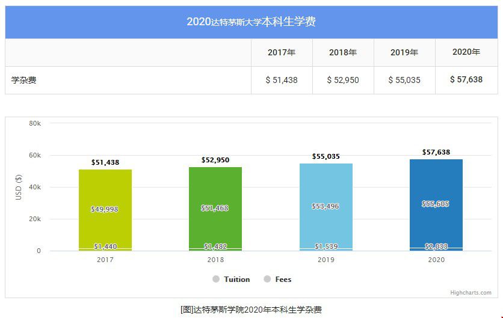The height and width of the screenshot is (318, 503).
Task: Click the 40k y-axis label
Action: tap(35, 187)
